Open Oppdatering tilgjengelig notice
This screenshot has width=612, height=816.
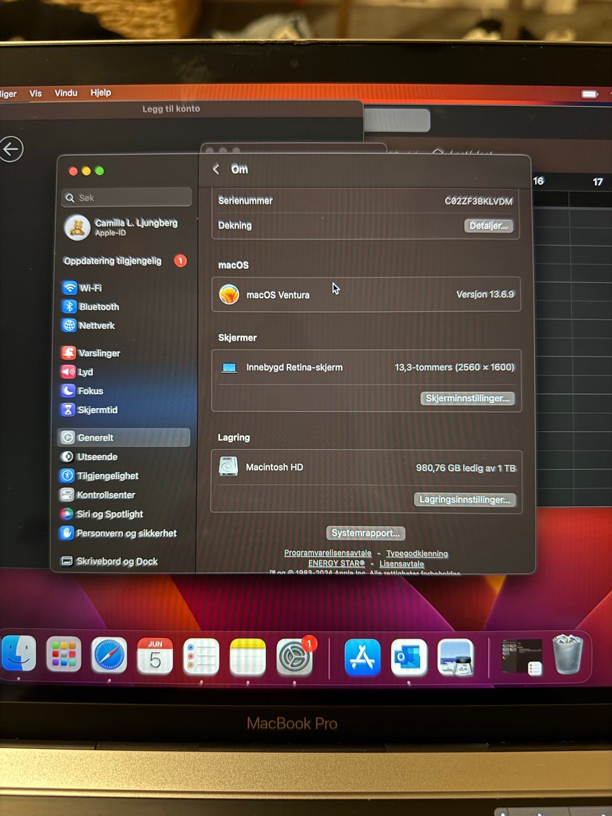(x=124, y=261)
